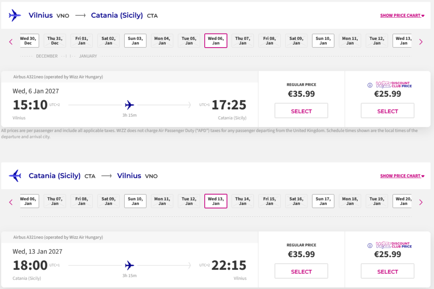The image size is (434, 289).
Task: Select return Discount Club price €25.99
Action: point(387,272)
